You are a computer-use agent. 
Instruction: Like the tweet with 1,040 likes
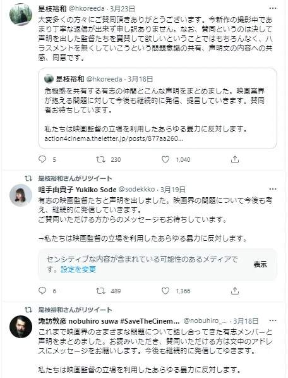click(x=165, y=159)
